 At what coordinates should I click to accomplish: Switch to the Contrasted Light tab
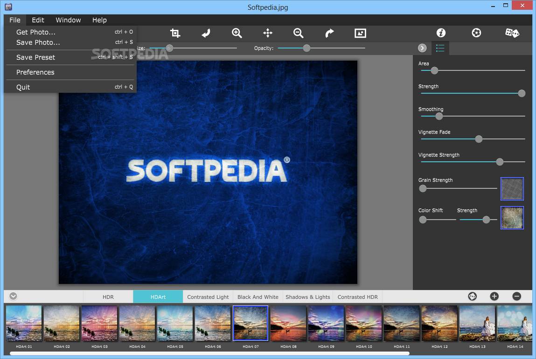(208, 297)
